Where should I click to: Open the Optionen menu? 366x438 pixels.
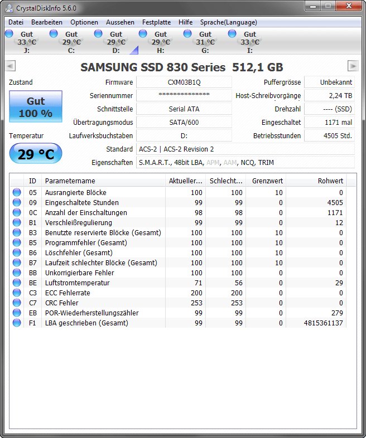tap(84, 22)
